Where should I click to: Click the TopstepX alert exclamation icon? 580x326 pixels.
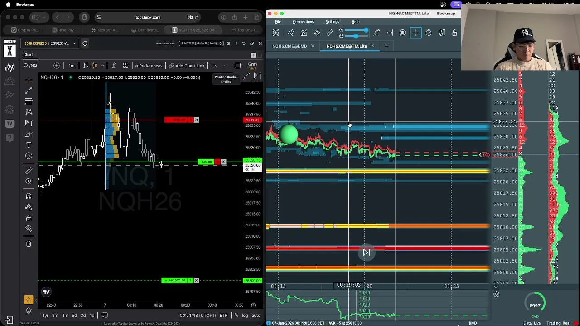click(x=85, y=43)
